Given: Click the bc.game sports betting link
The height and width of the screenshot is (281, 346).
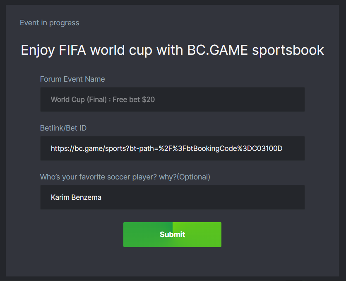Looking at the screenshot, I should [x=166, y=148].
